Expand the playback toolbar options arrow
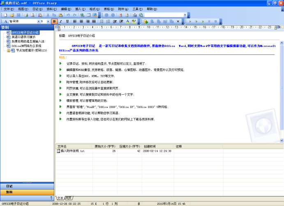 pyautogui.click(x=221, y=22)
